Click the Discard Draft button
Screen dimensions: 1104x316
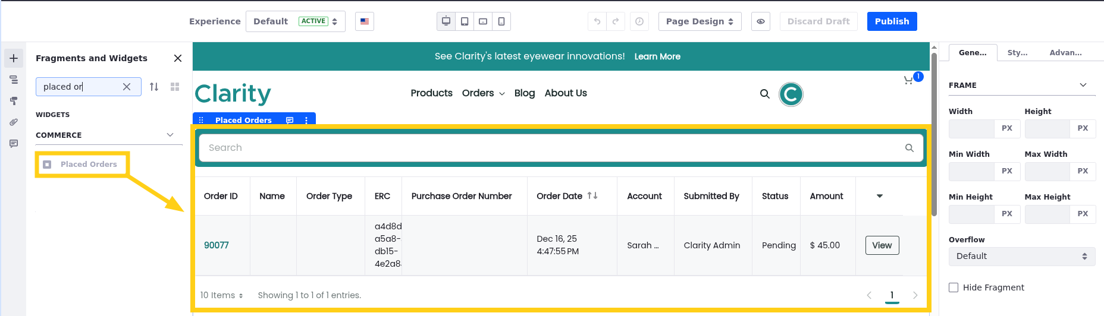(818, 21)
